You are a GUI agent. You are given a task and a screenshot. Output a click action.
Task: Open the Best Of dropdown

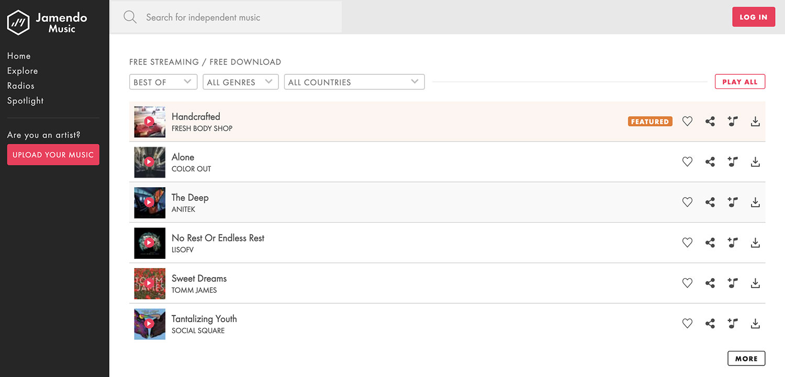pos(163,82)
